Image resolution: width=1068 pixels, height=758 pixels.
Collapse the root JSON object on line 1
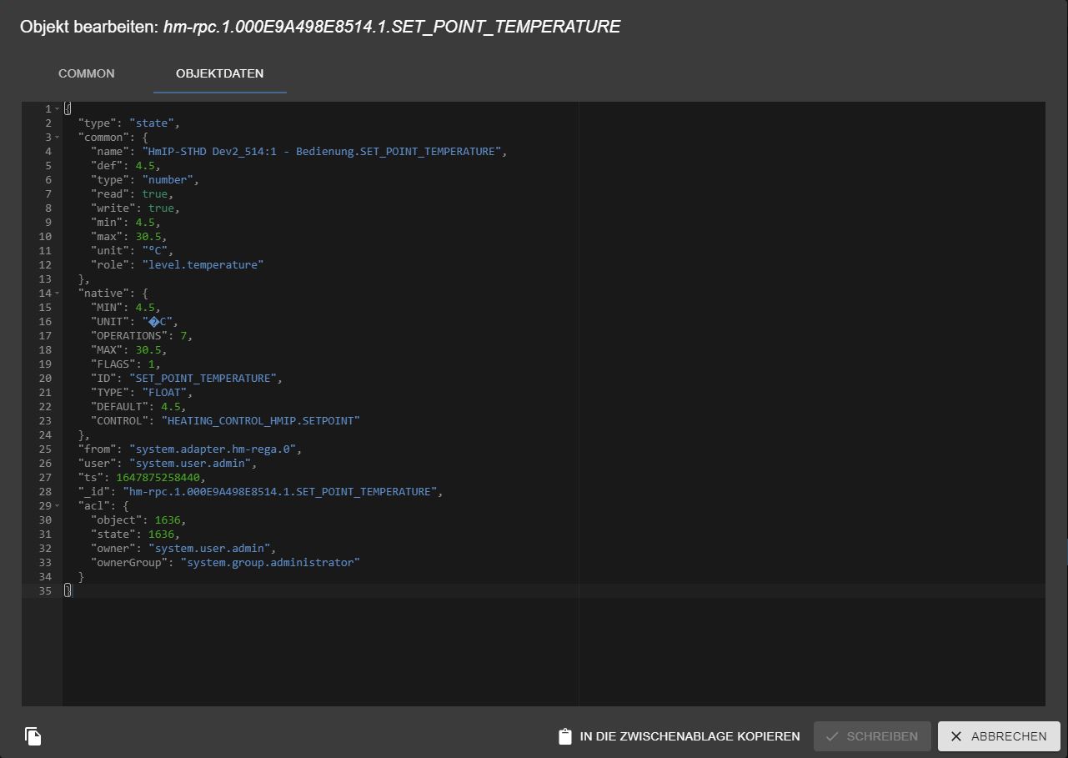[x=57, y=108]
